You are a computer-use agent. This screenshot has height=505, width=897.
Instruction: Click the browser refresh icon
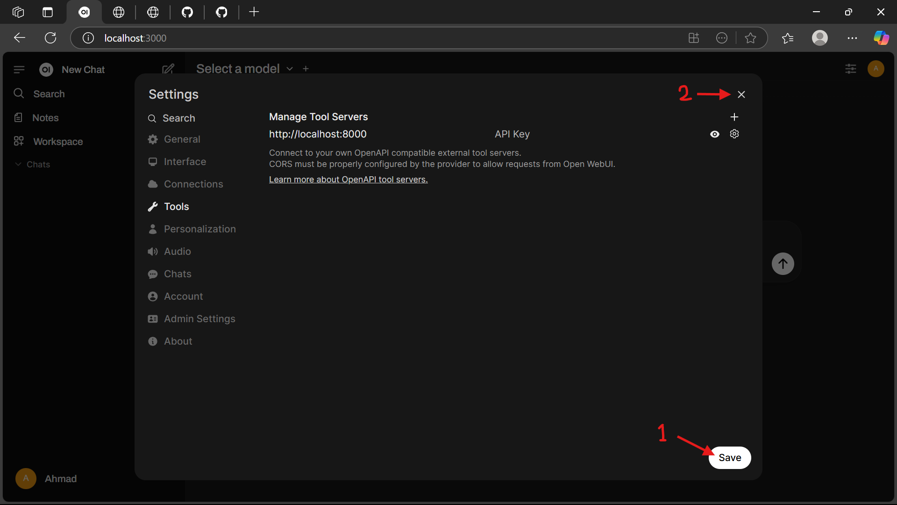click(x=50, y=38)
